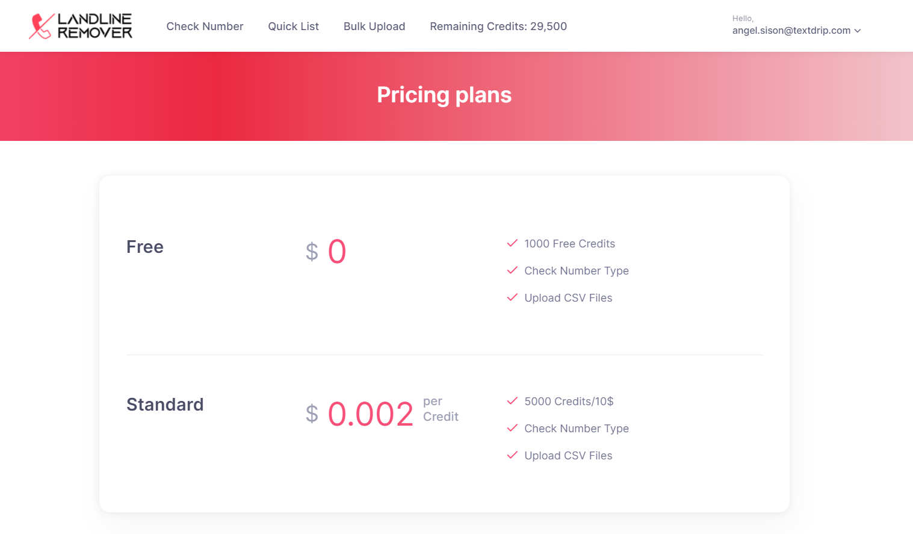Click the 0.002 per credit price
Image resolution: width=913 pixels, height=534 pixels.
pos(370,414)
